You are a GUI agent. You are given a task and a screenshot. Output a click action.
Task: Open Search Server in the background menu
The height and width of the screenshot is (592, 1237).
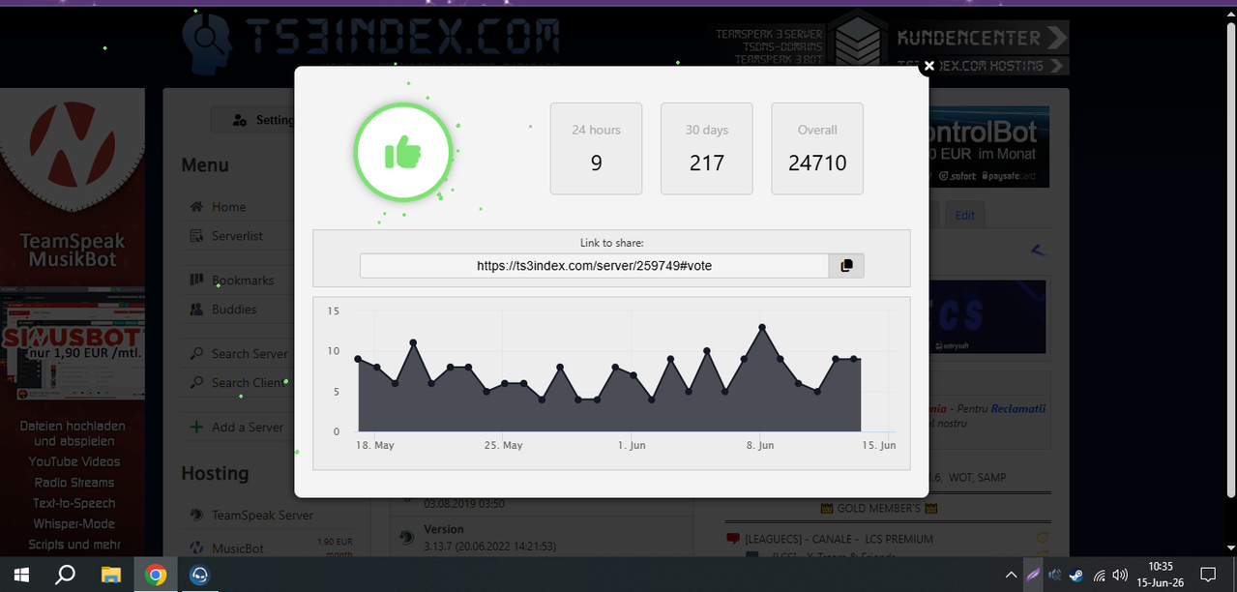(x=250, y=354)
